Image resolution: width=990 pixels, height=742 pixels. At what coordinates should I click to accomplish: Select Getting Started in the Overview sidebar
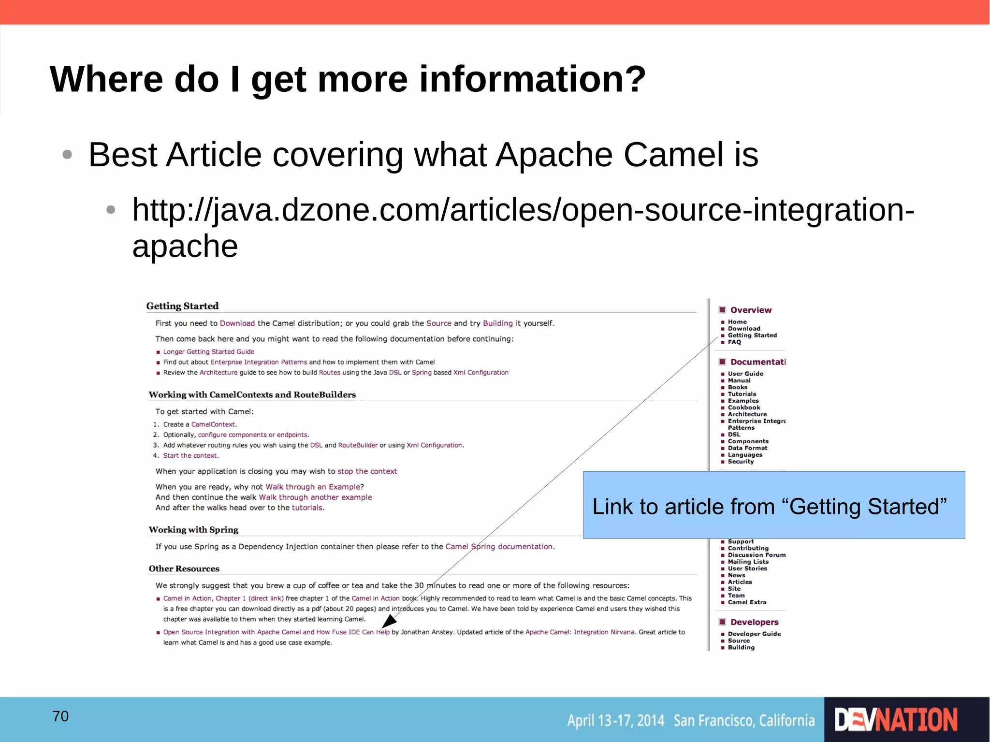[x=752, y=335]
